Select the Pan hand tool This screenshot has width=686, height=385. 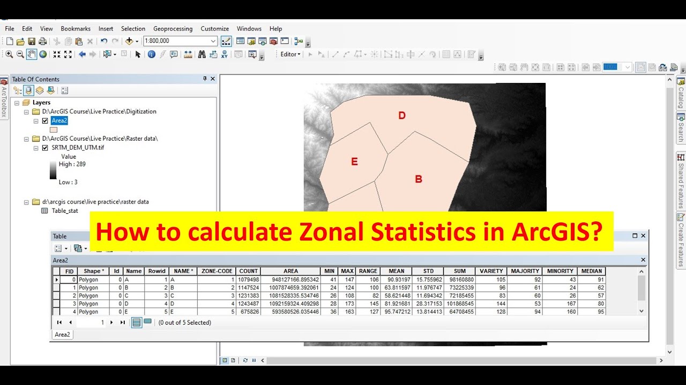pos(32,54)
